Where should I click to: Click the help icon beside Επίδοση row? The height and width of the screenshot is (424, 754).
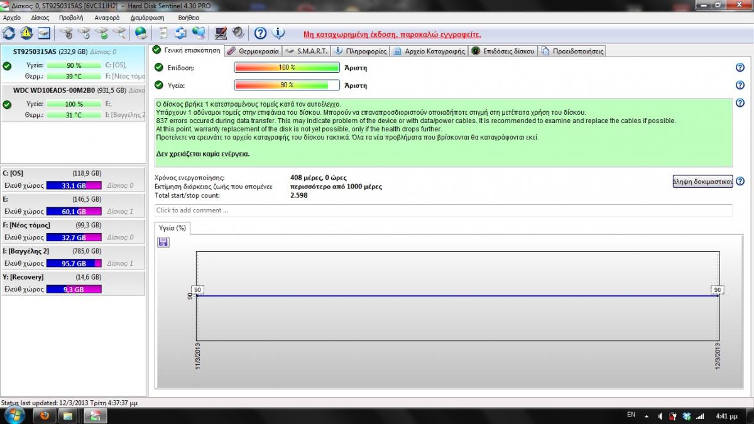coord(740,67)
